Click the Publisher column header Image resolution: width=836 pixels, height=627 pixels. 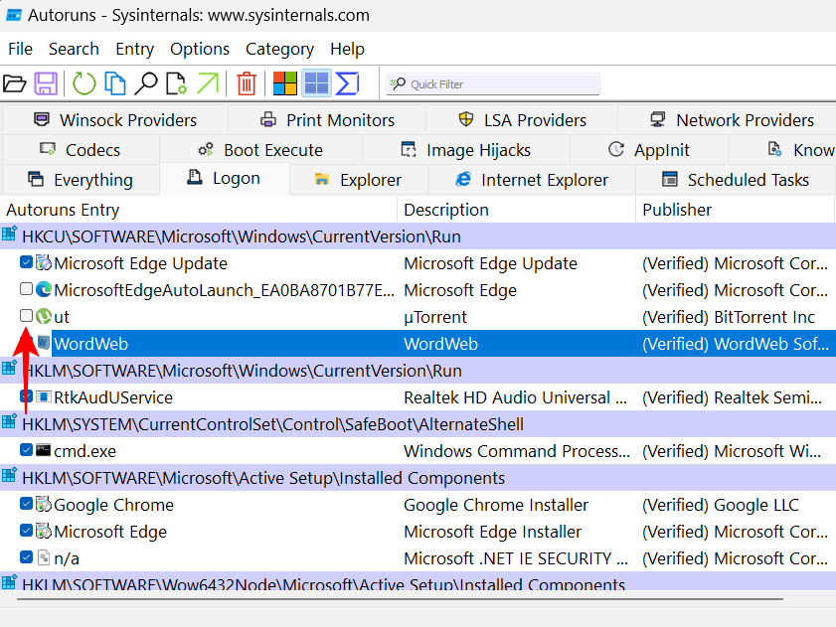coord(677,210)
